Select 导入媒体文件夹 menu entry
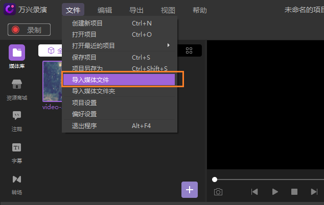The width and height of the screenshot is (324, 205). click(120, 91)
